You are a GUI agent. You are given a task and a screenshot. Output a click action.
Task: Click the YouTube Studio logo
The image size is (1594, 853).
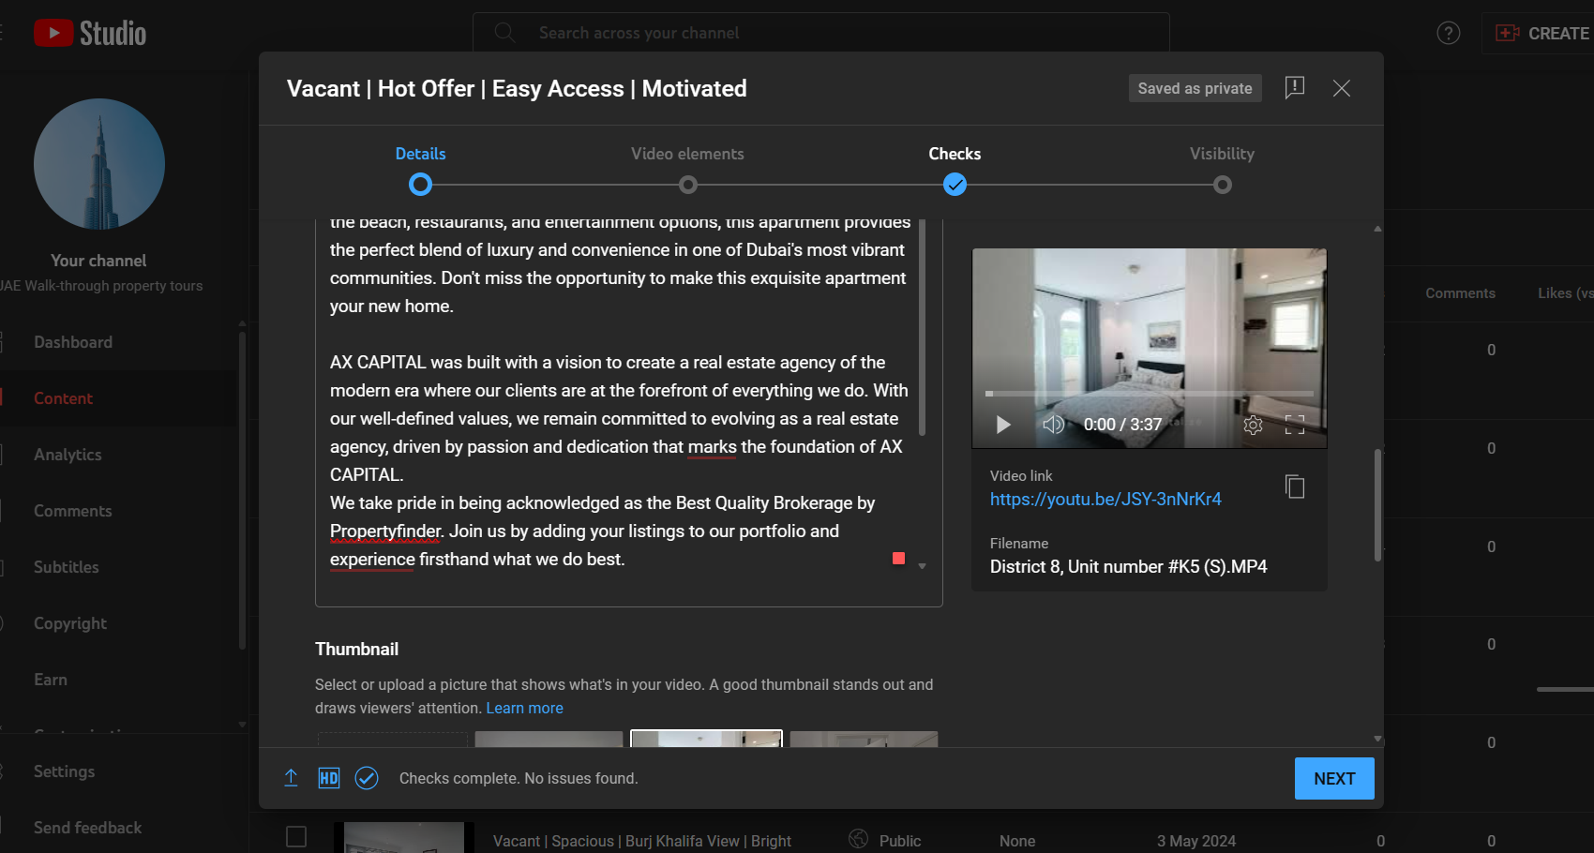click(x=90, y=34)
